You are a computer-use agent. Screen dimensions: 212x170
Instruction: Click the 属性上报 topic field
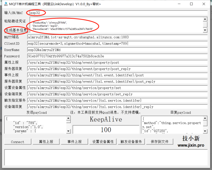[117, 63]
